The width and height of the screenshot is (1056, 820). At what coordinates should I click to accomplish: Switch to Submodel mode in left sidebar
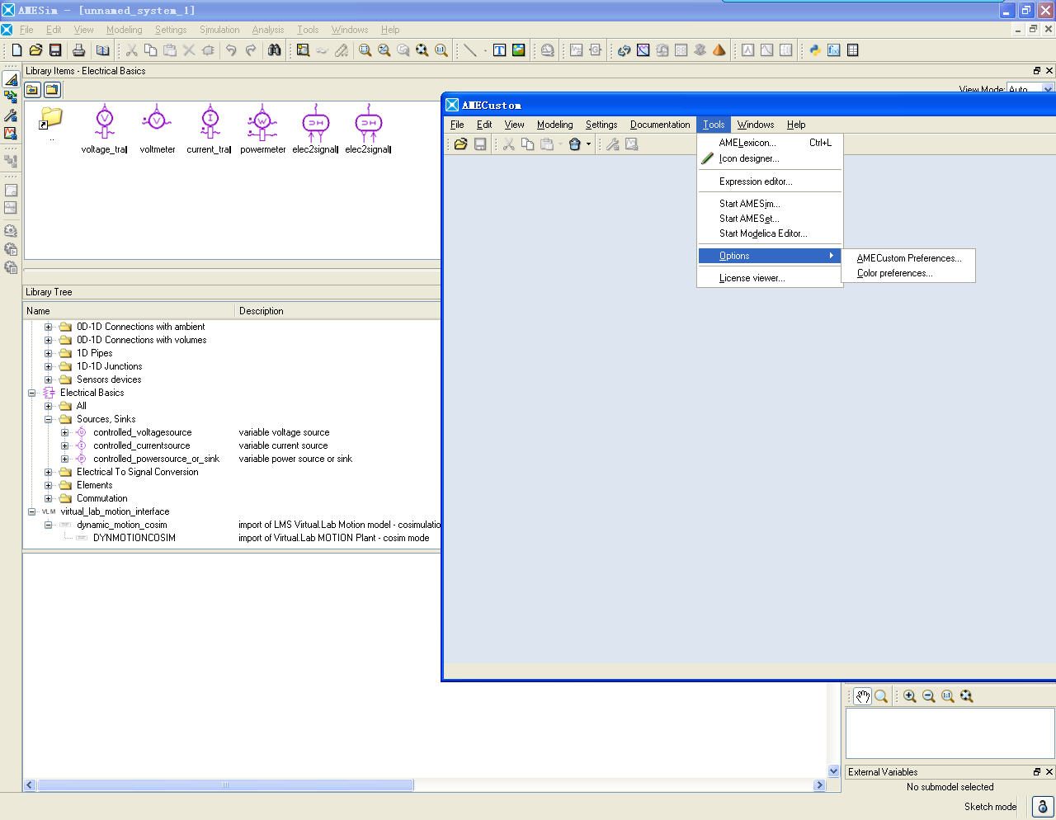click(11, 97)
